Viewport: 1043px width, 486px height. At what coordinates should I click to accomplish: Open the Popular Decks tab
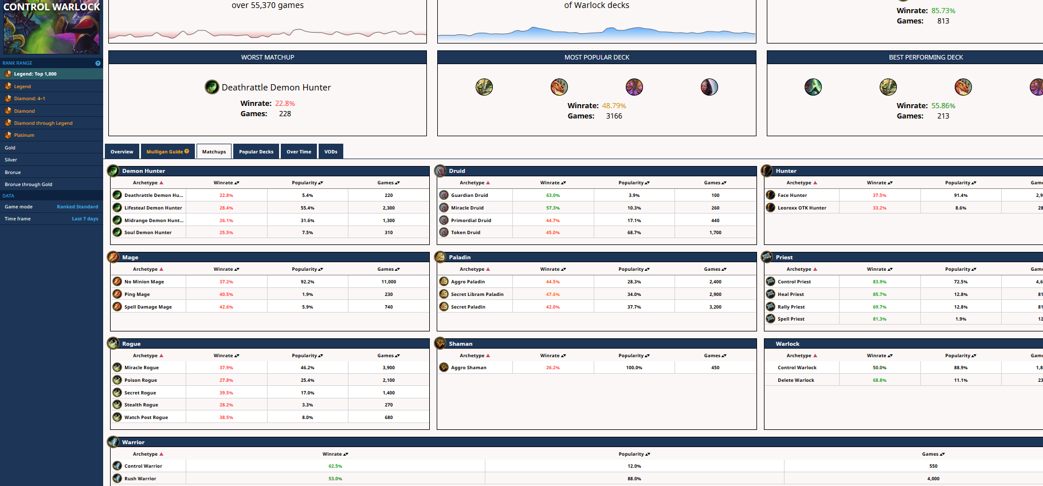(x=256, y=152)
